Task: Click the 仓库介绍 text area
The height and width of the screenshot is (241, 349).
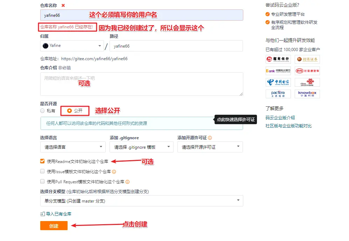Action: (x=141, y=84)
